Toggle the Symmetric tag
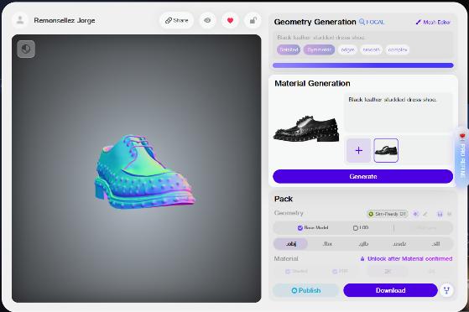Image resolution: width=469 pixels, height=312 pixels. click(x=319, y=49)
